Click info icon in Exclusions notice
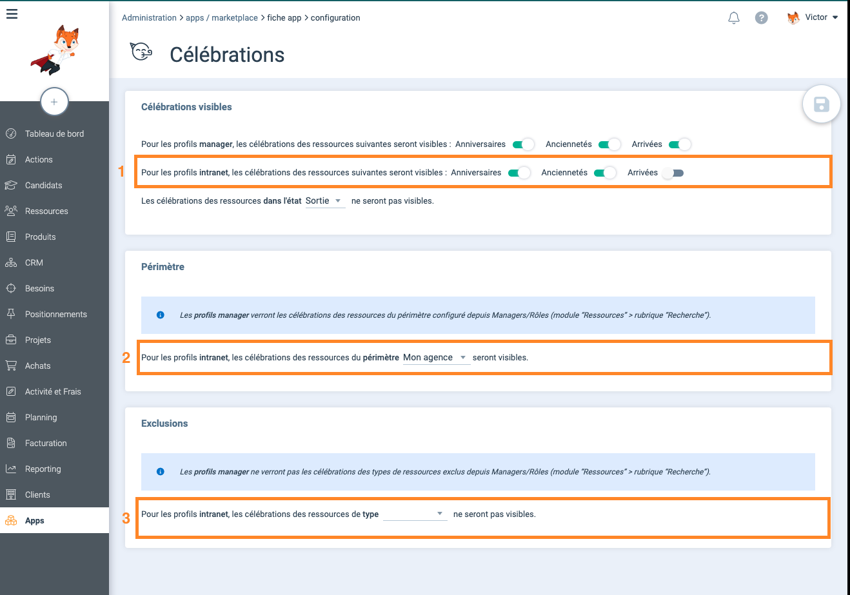Screen dimensions: 850x595 161,472
